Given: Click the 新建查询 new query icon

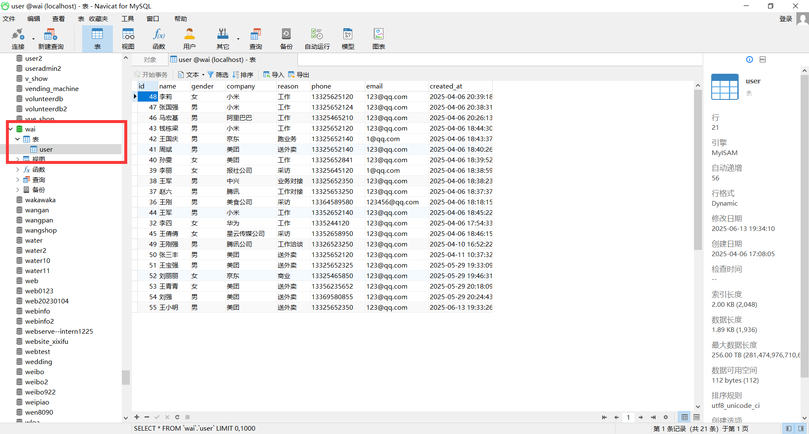Looking at the screenshot, I should (x=51, y=39).
